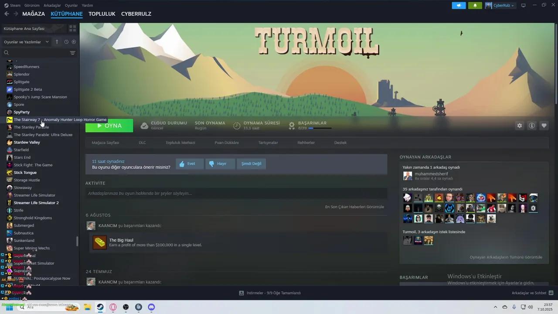Click the cloud status icon

tap(144, 126)
